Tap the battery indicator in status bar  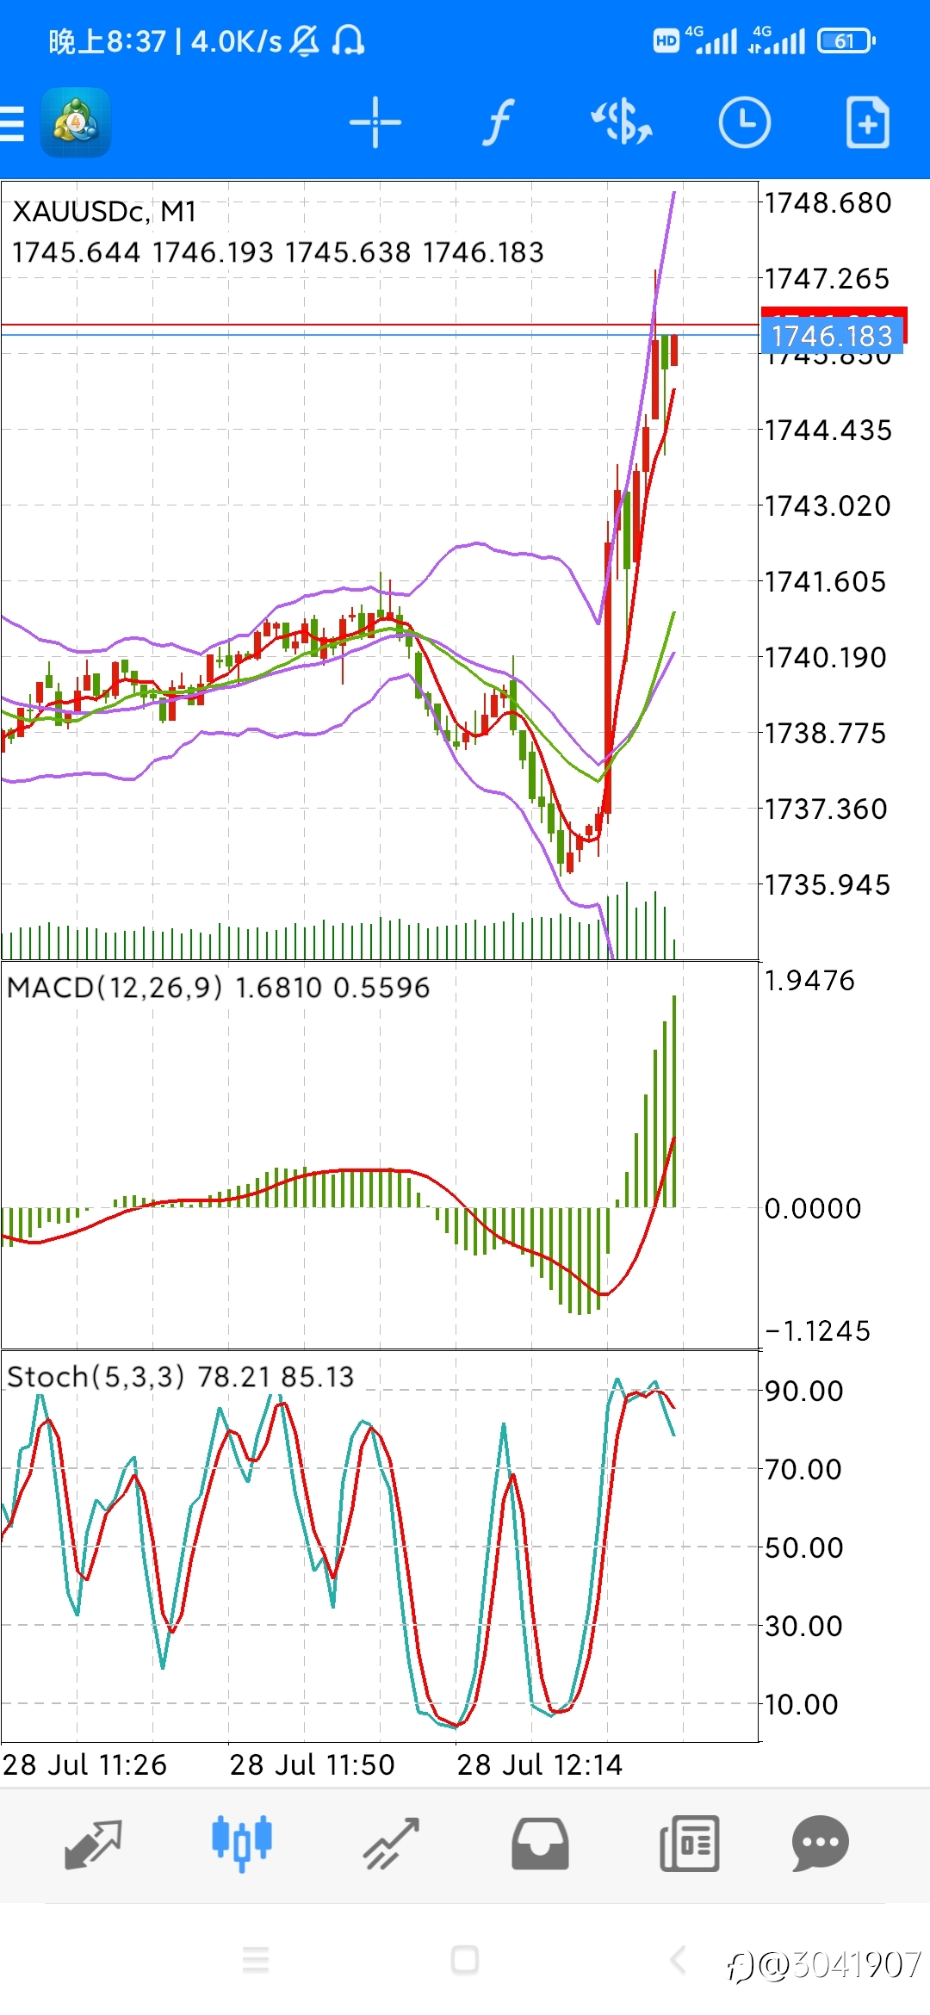click(846, 40)
